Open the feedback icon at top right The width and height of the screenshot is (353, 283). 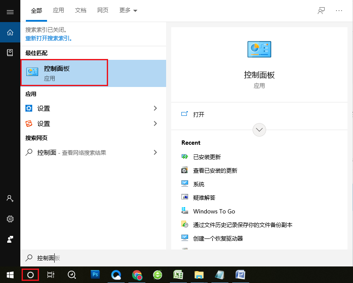(x=321, y=11)
